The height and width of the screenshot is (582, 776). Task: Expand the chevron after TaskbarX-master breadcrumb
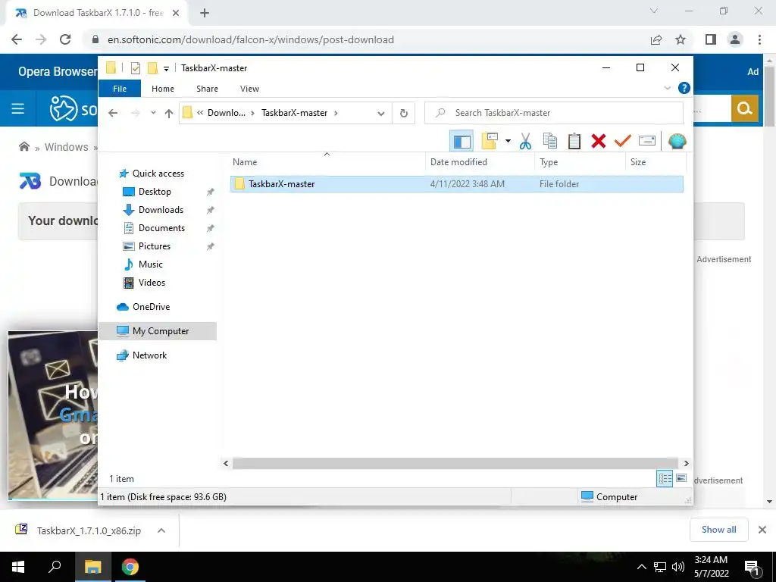coord(336,113)
